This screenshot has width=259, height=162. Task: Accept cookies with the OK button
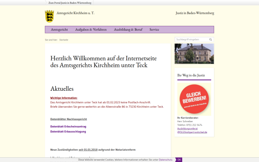[x=179, y=160]
